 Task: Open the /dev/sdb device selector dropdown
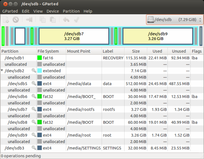pos(175,20)
